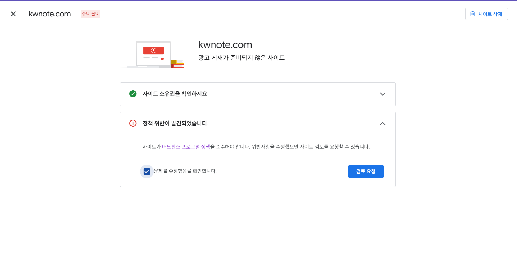517x268 pixels.
Task: Click the 사이트 소유권을 확인하세요 heading
Action: click(x=175, y=94)
